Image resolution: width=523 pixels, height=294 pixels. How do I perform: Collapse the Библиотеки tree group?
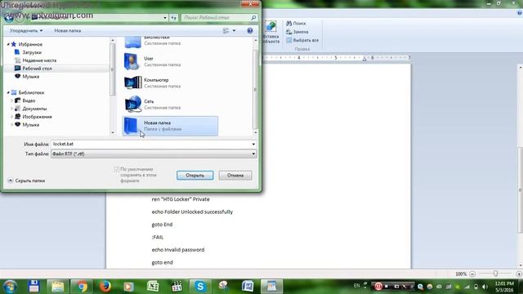pyautogui.click(x=8, y=92)
